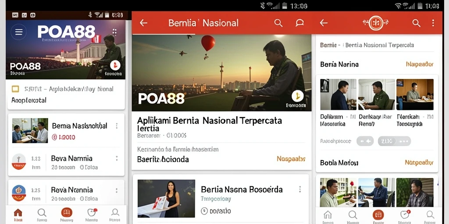Open the first bottom thumbnail of man in light shirt
Screen dimensions: 449x224
(x=338, y=192)
